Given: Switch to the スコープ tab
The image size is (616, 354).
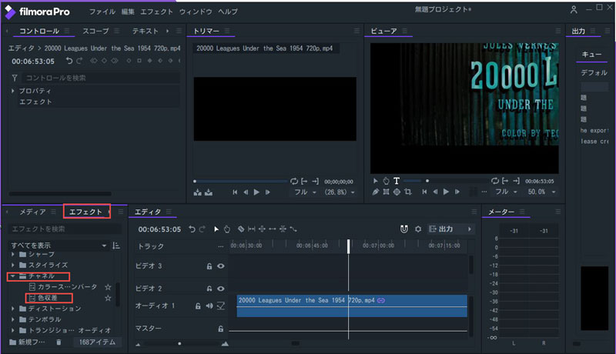Looking at the screenshot, I should coord(95,31).
